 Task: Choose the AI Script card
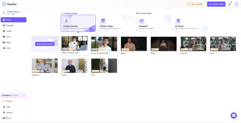click(190, 23)
